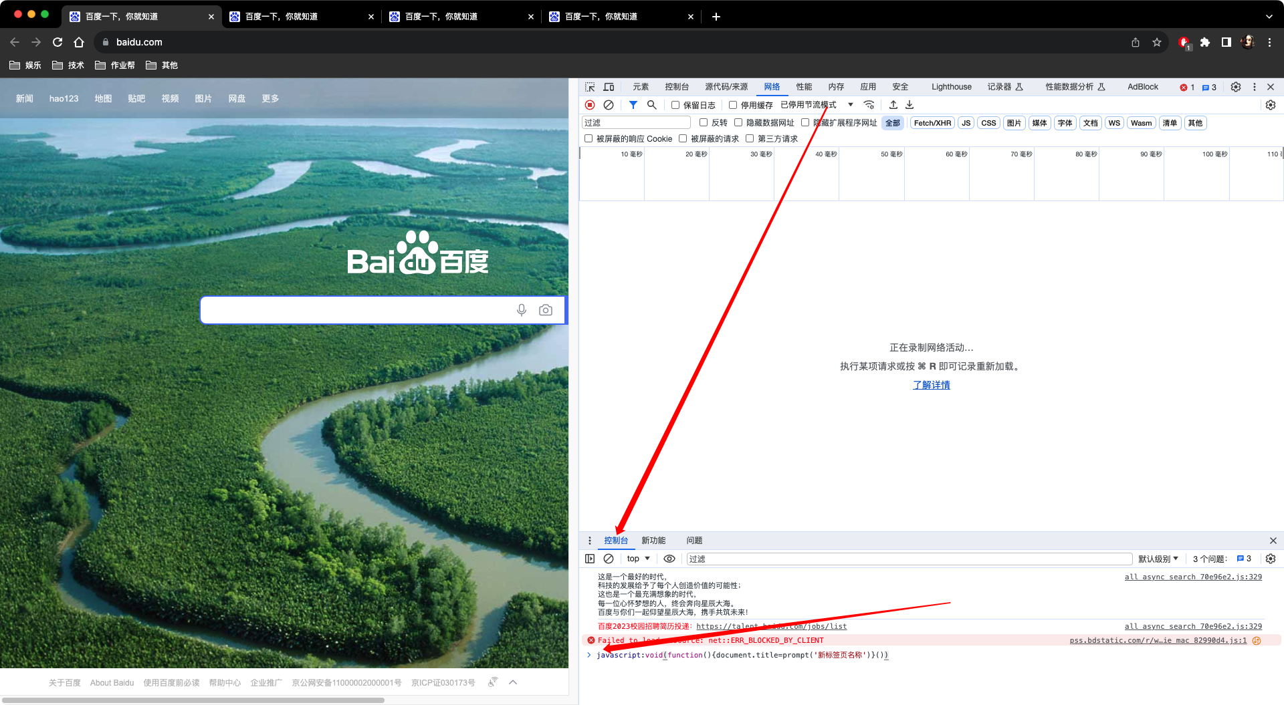Click voice search microphone icon
Image resolution: width=1284 pixels, height=705 pixels.
click(522, 310)
